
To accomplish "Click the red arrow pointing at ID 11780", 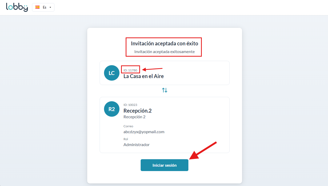I will [x=153, y=69].
